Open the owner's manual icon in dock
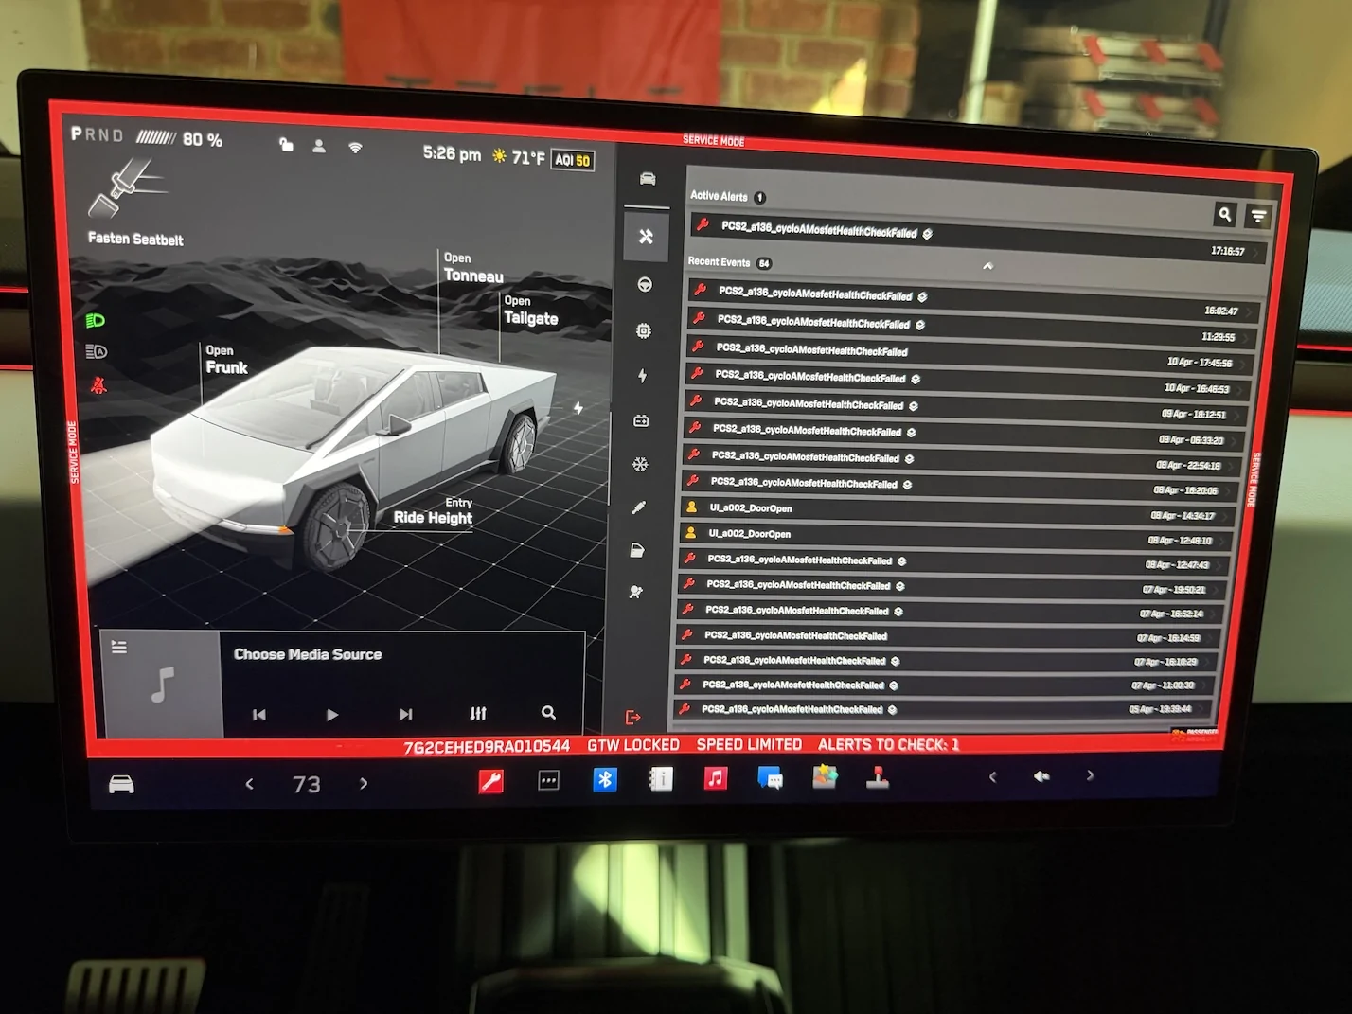Screen dimensions: 1352x1014 pyautogui.click(x=661, y=779)
